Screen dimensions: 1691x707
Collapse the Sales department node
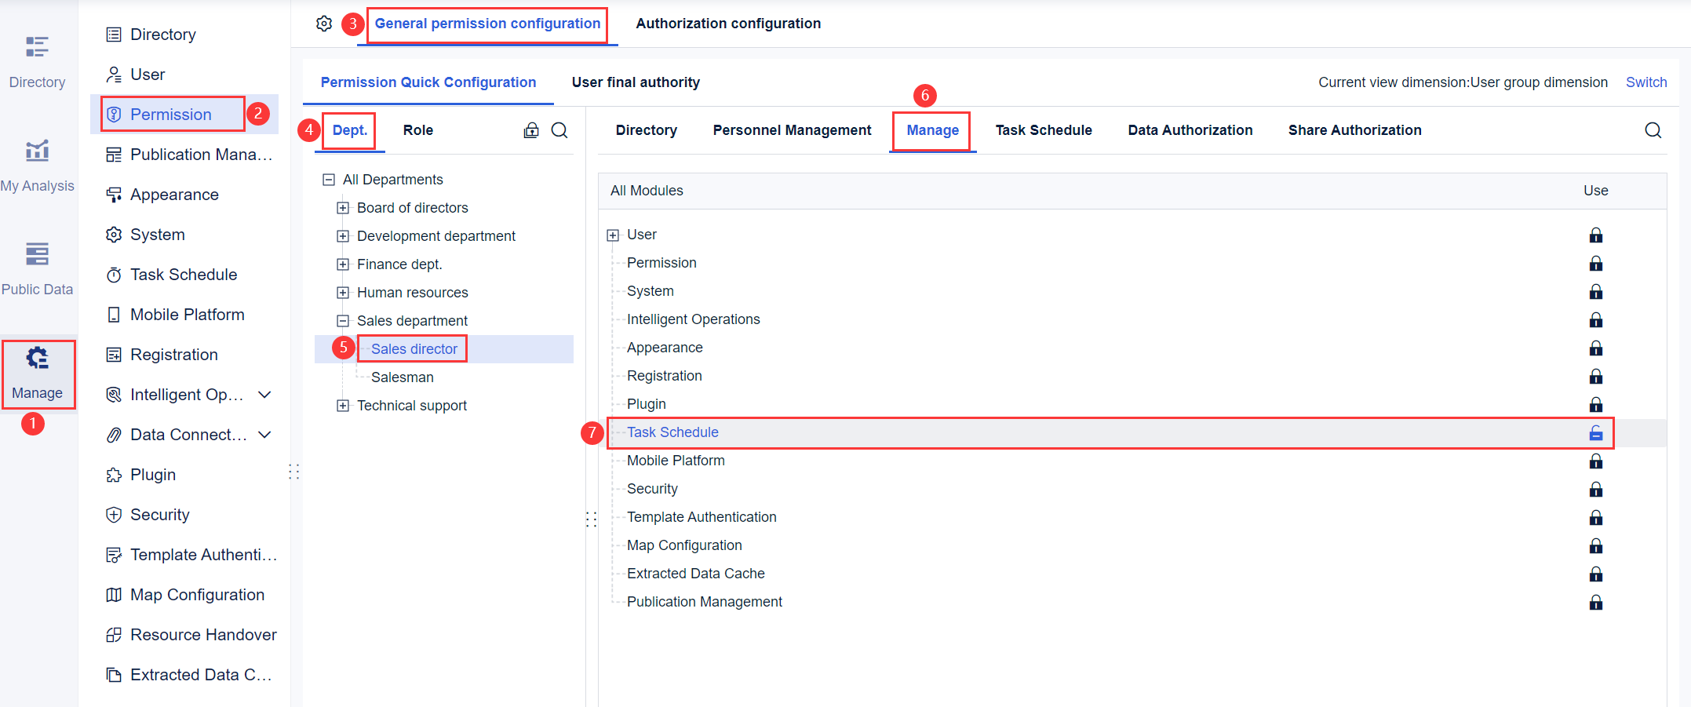coord(343,321)
